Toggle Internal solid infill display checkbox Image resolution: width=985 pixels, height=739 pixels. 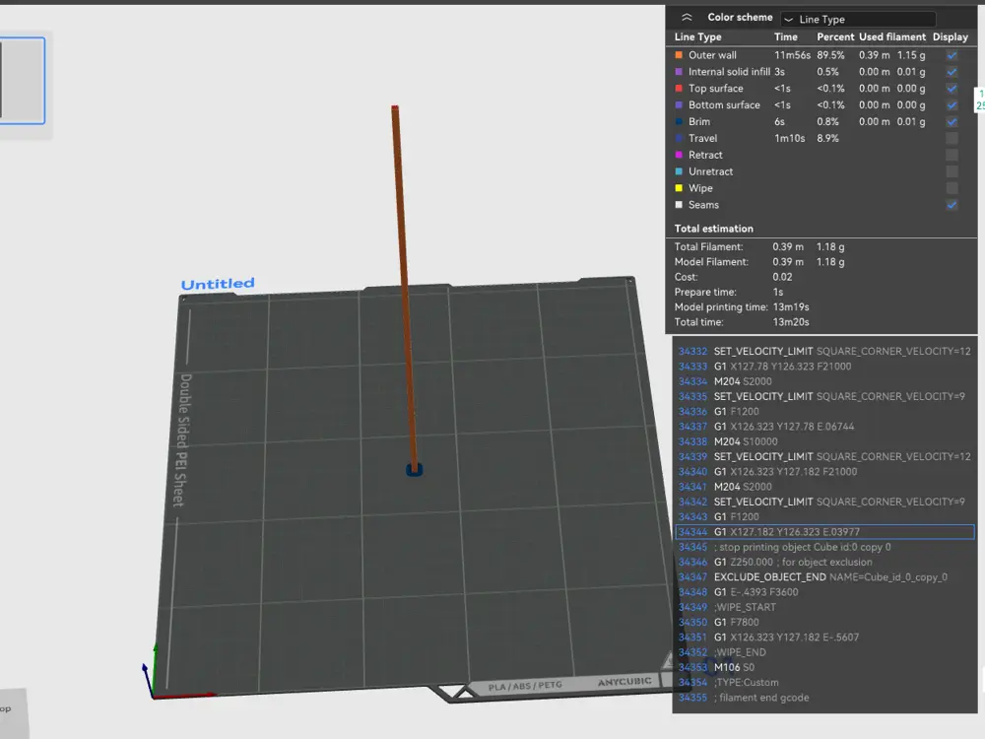coord(952,72)
